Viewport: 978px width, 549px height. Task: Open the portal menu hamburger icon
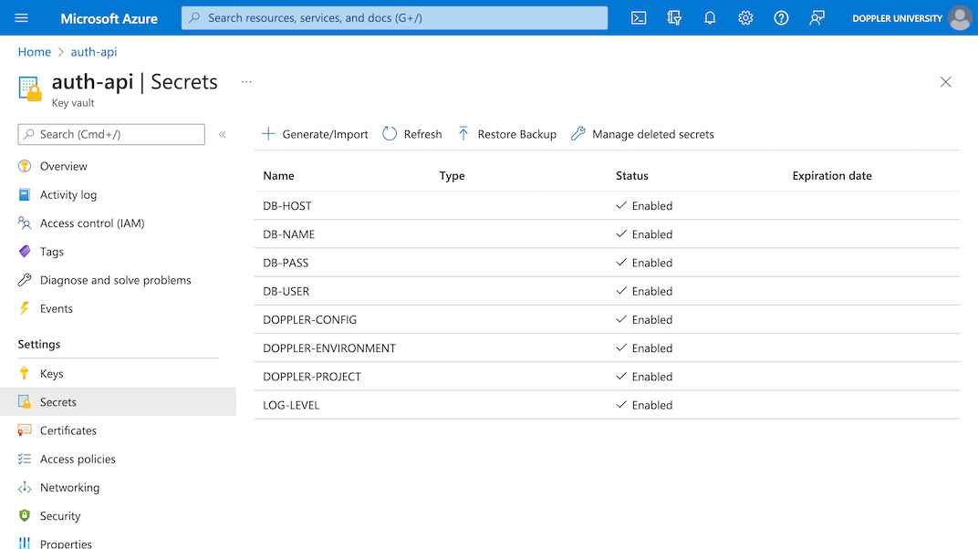click(23, 17)
